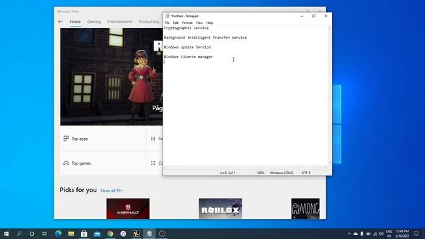Open OBS Studio from taskbar
Image resolution: width=425 pixels, height=239 pixels.
tap(162, 234)
